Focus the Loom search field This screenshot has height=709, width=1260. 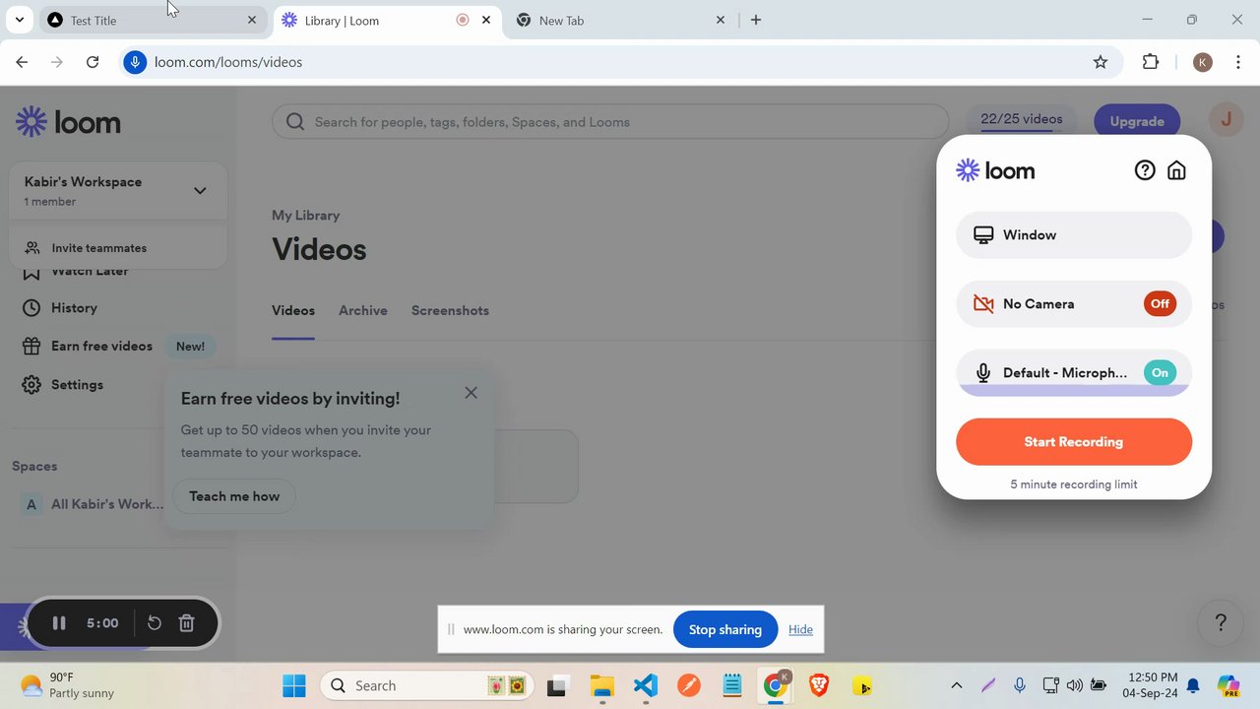pyautogui.click(x=610, y=122)
